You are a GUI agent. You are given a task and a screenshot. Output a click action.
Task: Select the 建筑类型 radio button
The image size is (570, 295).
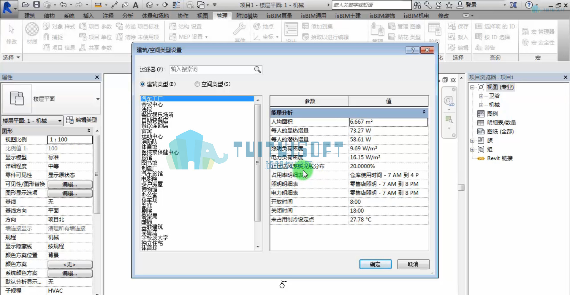142,84
